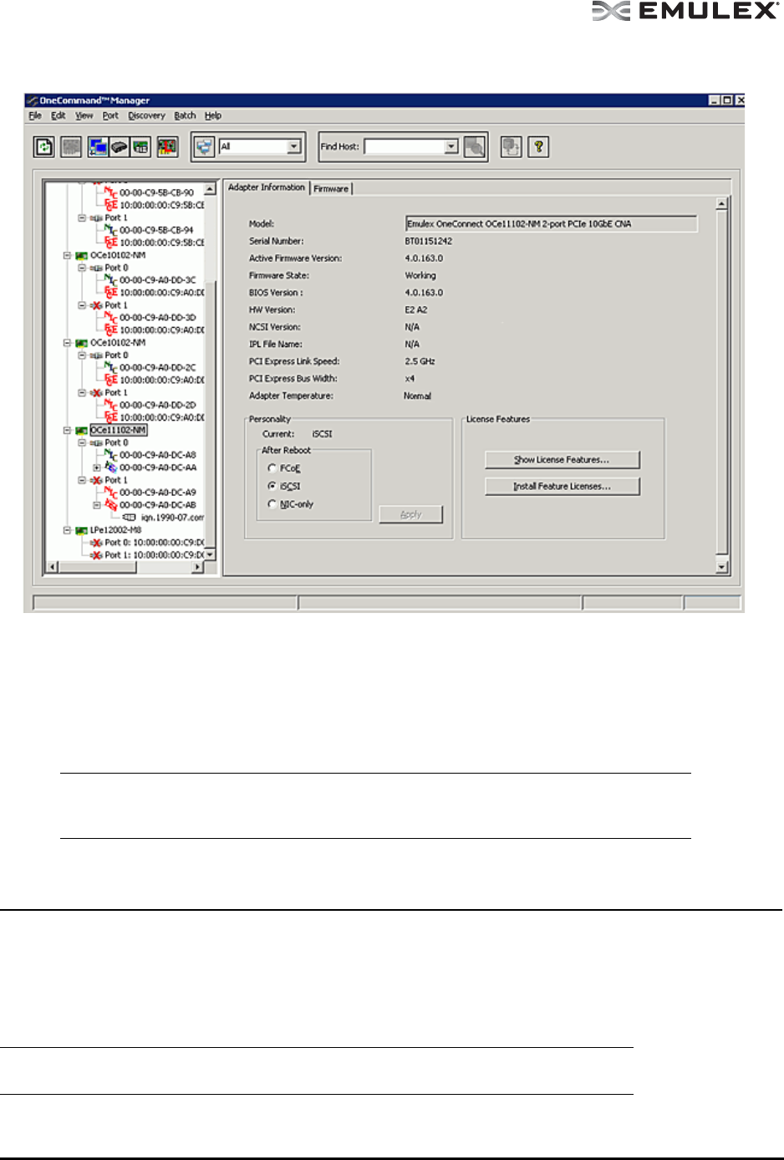Screen dimensions: 784x1160
Task: Expand the 00-00-C9-A0-DC-AA iSCSI node
Action: pos(97,468)
